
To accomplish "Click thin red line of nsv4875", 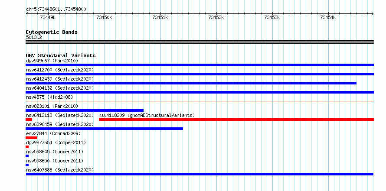I will [200, 101].
